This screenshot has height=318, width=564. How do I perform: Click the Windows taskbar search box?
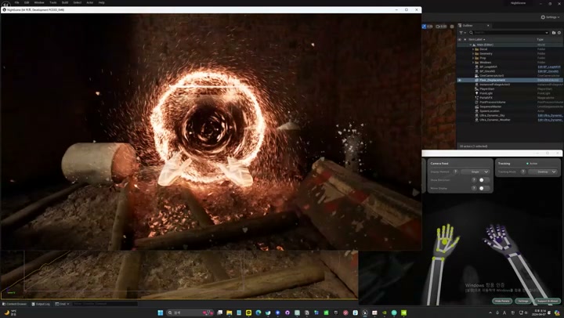pyautogui.click(x=190, y=313)
